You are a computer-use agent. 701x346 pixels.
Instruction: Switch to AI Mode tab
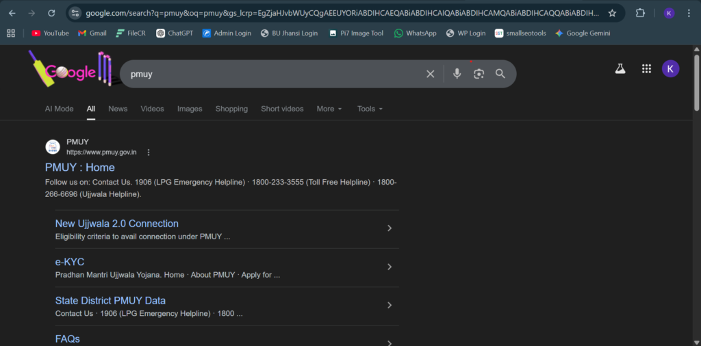point(59,109)
